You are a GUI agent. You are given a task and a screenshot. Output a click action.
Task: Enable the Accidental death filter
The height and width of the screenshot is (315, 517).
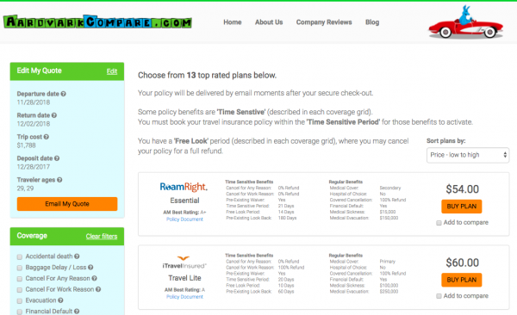click(x=20, y=256)
